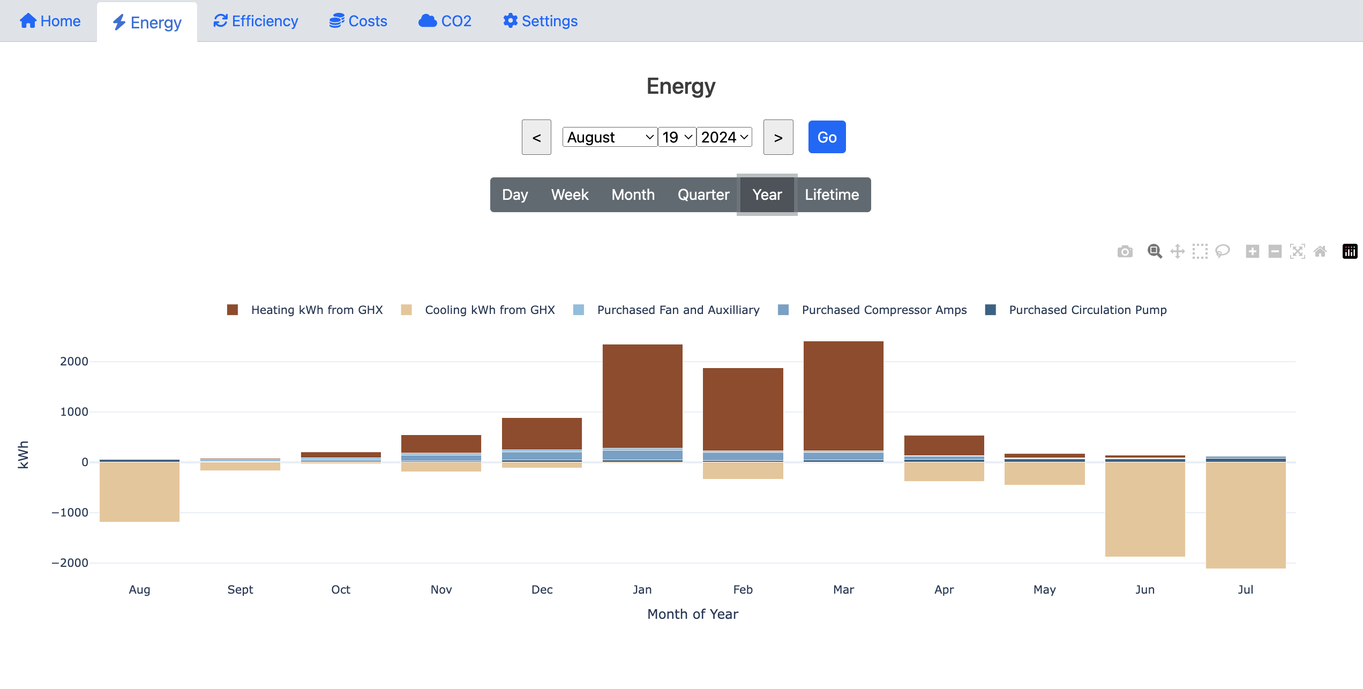The height and width of the screenshot is (689, 1363).
Task: Download plot as PNG camera icon
Action: pyautogui.click(x=1125, y=251)
